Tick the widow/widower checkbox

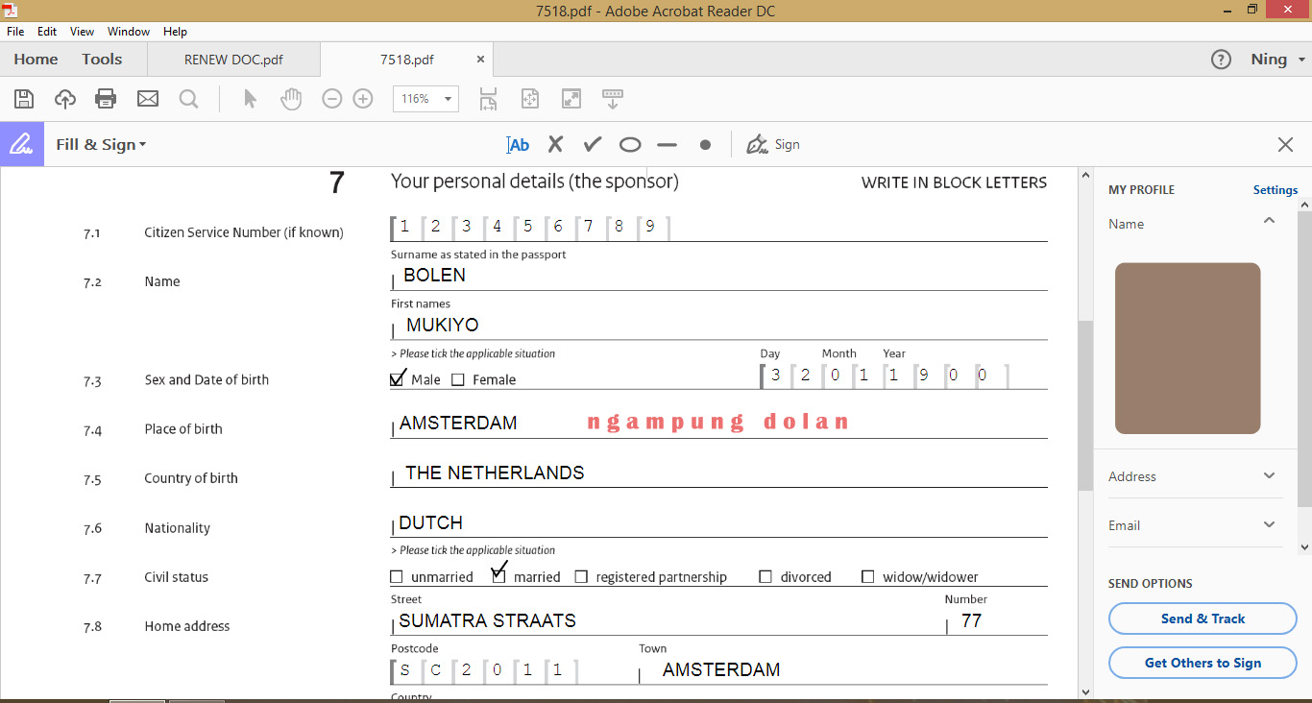tap(868, 577)
